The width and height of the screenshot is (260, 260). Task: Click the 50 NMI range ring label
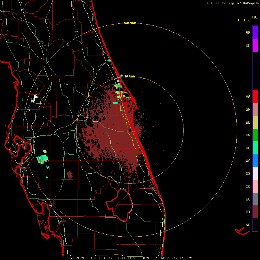130,76
